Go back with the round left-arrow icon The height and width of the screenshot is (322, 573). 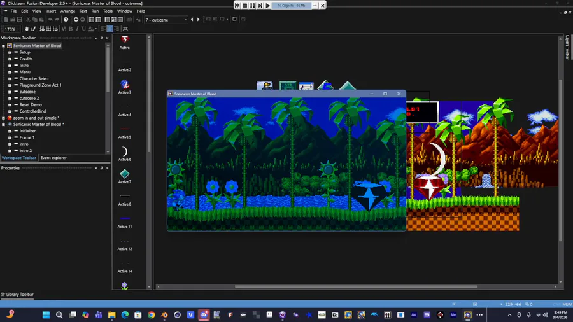click(x=76, y=20)
